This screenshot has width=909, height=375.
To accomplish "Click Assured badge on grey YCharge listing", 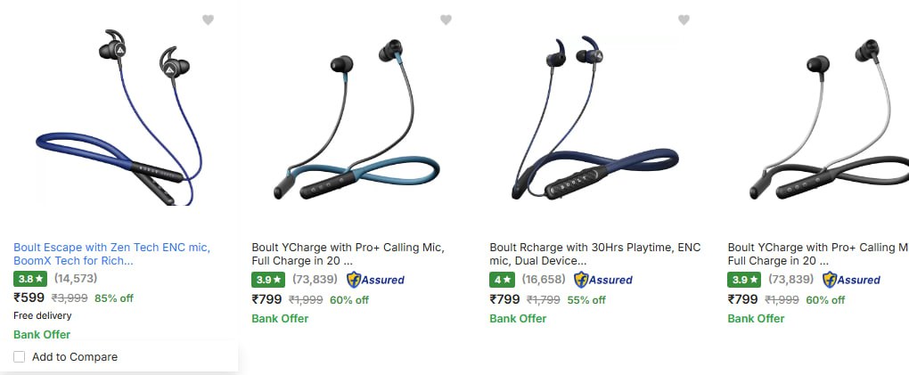I will tap(852, 280).
